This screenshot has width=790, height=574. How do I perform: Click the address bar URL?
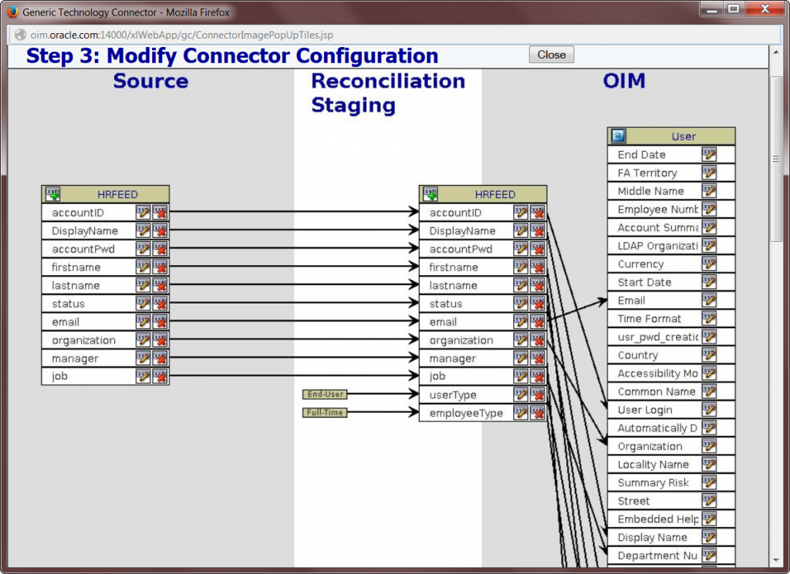(x=181, y=35)
